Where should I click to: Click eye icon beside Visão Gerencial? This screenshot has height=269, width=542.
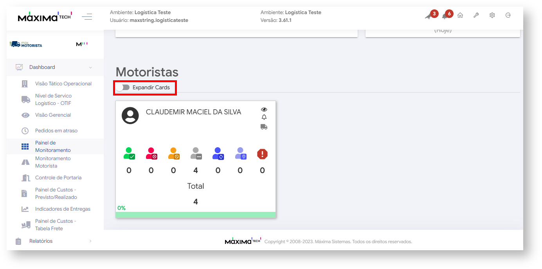tap(25, 115)
